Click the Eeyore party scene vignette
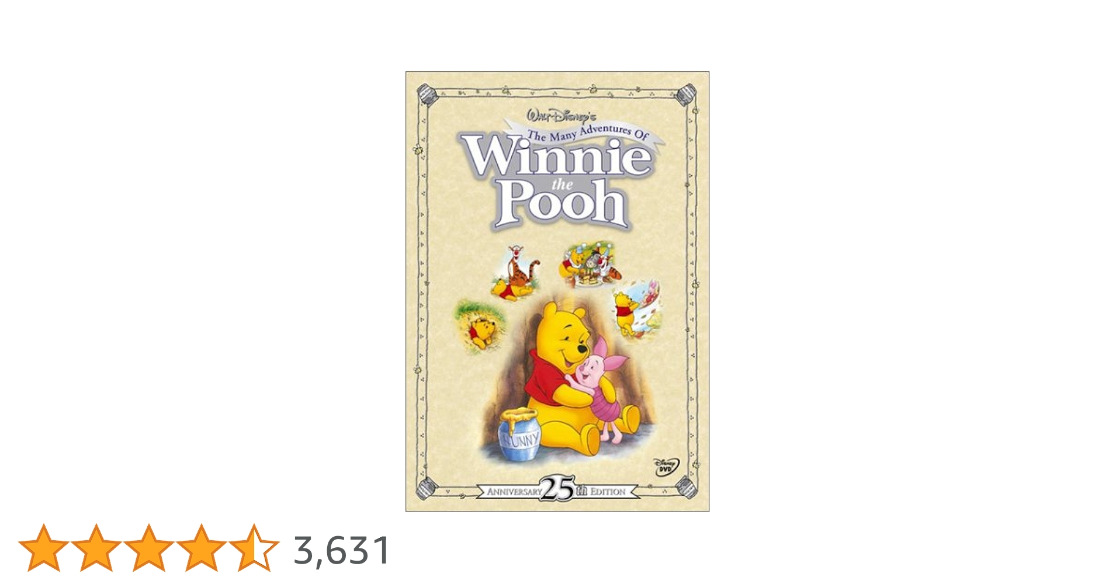The image size is (1116, 584). point(591,265)
